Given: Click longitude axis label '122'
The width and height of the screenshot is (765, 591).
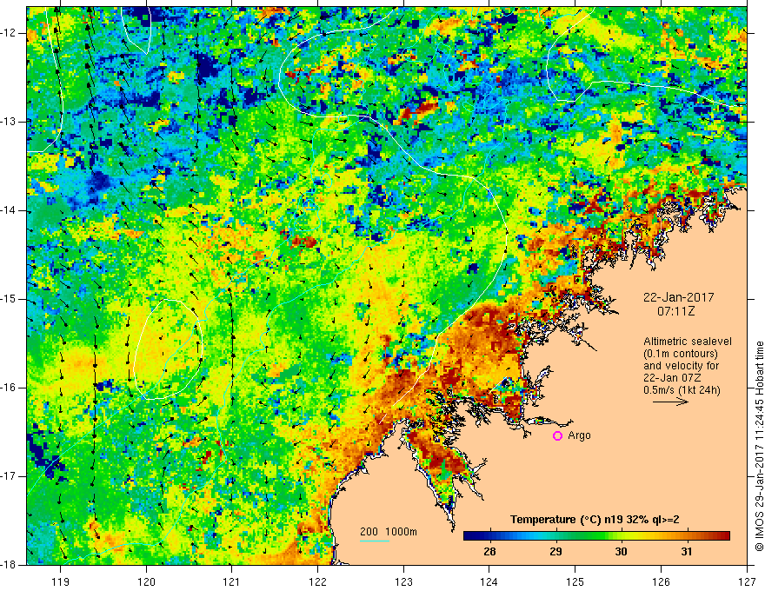Looking at the screenshot, I should pos(317,581).
